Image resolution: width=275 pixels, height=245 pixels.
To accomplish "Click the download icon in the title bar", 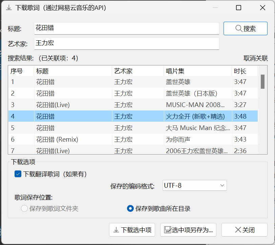I will (x=8, y=7).
